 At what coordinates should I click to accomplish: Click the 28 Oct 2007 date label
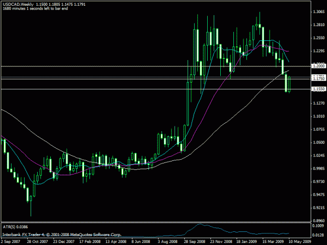click(37, 242)
